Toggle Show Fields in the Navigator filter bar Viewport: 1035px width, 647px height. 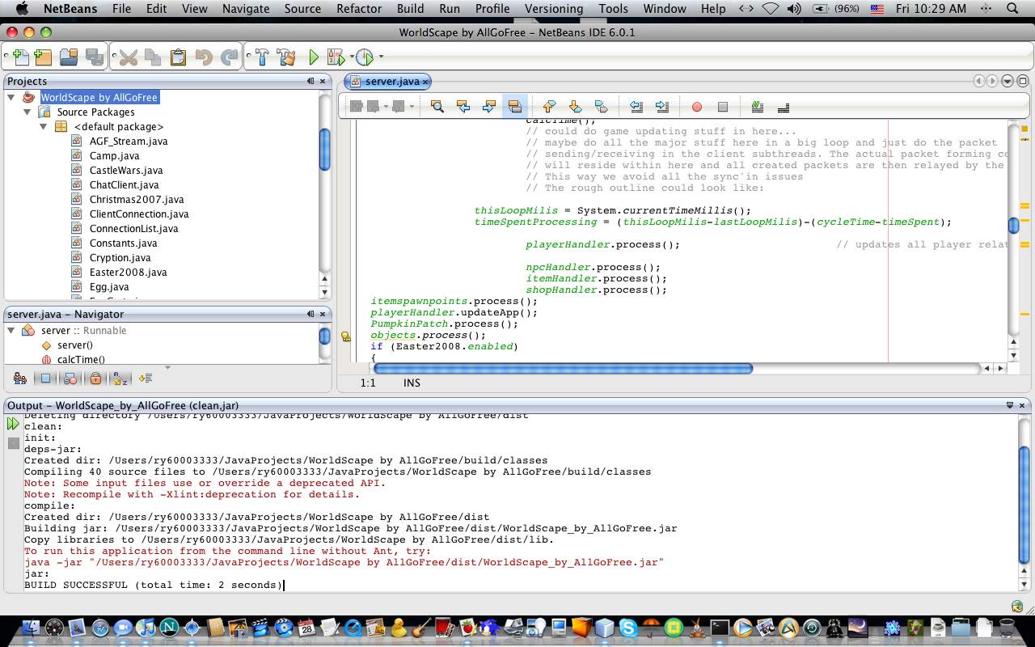pos(45,378)
